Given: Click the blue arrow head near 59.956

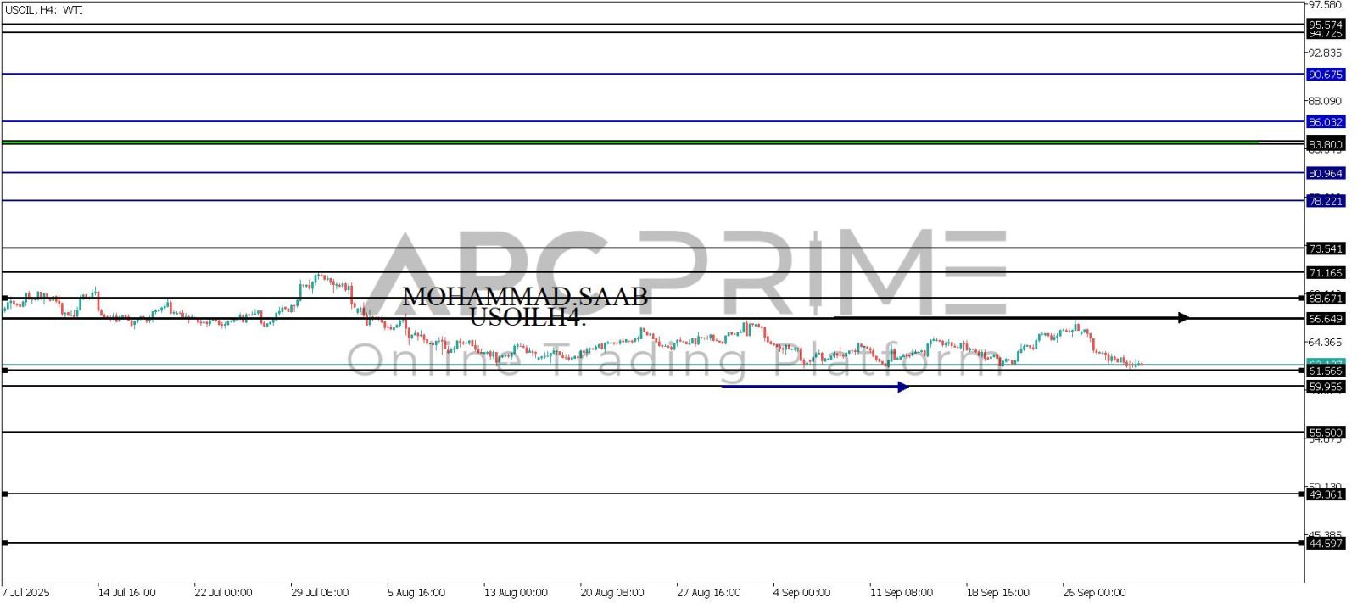Looking at the screenshot, I should [x=903, y=388].
